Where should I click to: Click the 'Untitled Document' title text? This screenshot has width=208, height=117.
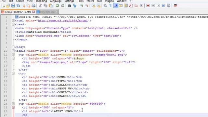point(42,32)
